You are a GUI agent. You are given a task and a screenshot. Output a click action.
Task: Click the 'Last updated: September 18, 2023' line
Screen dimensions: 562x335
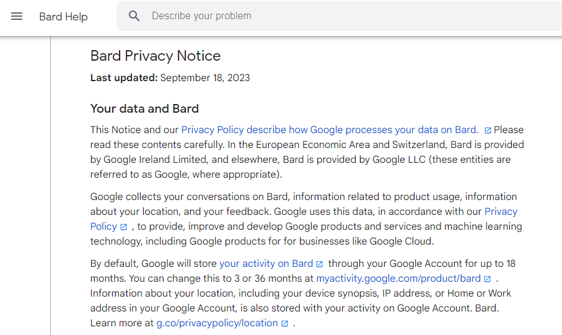170,78
